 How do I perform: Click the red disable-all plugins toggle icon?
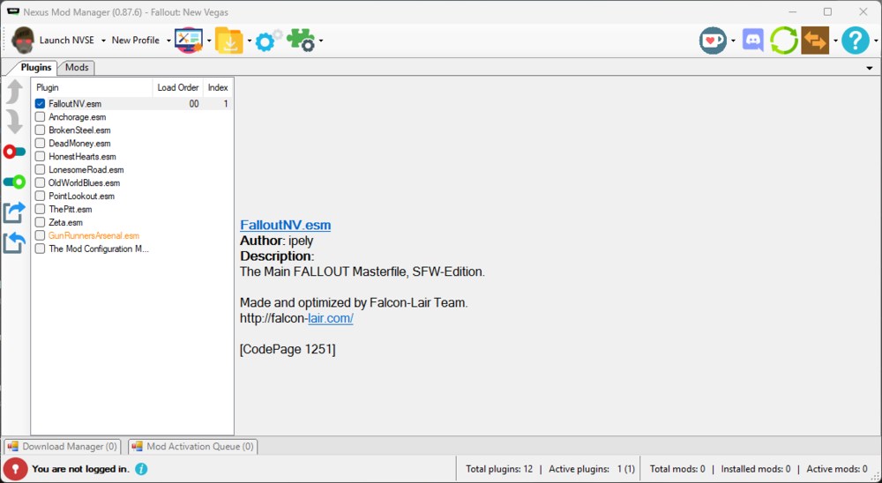(x=14, y=152)
